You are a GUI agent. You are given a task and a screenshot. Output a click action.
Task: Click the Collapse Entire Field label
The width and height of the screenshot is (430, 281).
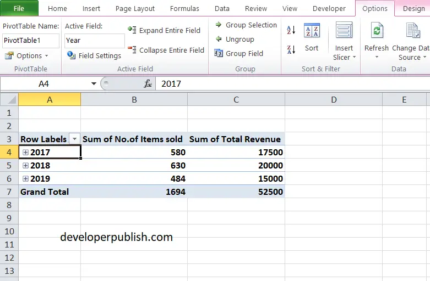tap(172, 50)
